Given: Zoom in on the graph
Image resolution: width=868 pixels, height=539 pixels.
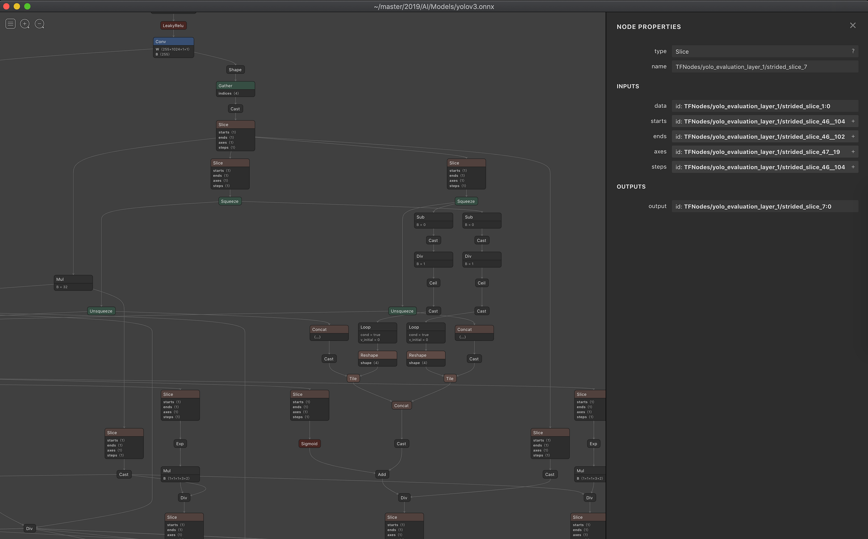Looking at the screenshot, I should point(25,24).
